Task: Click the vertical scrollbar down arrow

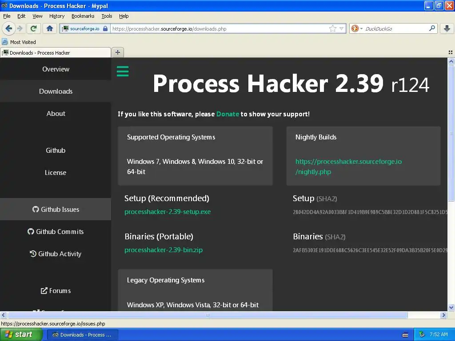Action: (x=451, y=307)
